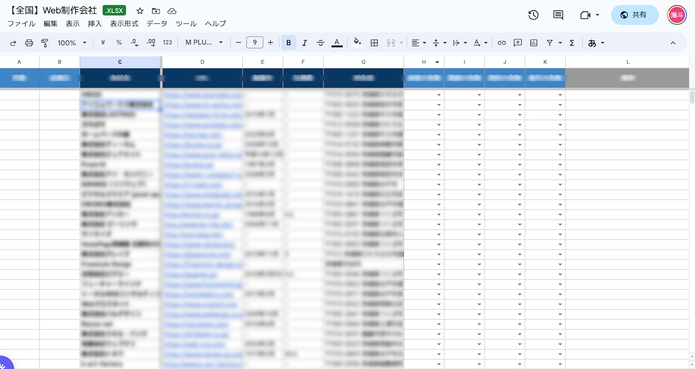Open the ファイル menu
695x369 pixels.
21,23
